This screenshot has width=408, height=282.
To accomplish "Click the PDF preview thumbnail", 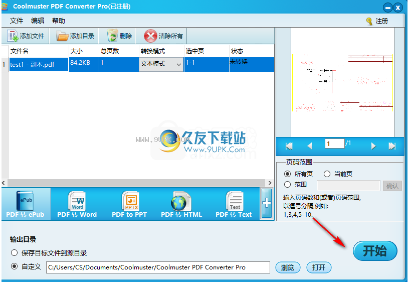I will (x=342, y=82).
